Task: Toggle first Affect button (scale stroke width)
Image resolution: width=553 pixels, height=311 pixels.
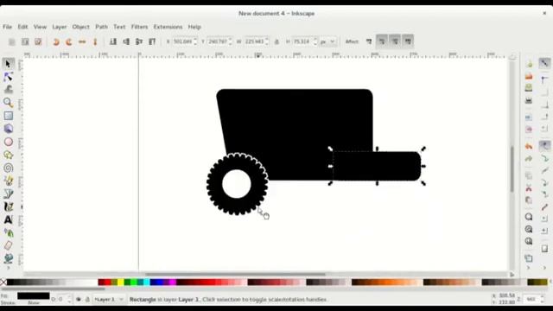Action: 369,41
